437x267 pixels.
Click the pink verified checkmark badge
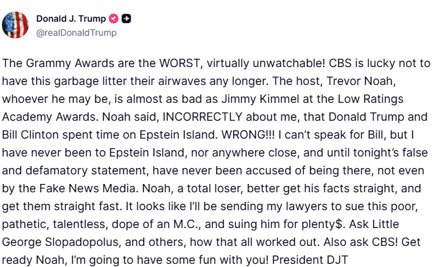click(x=114, y=19)
